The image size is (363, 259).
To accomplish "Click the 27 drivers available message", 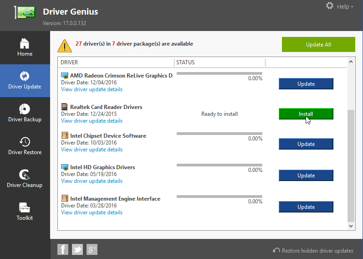I will click(x=134, y=44).
